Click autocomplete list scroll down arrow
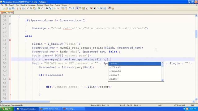The image size is (198, 111). 162,80
